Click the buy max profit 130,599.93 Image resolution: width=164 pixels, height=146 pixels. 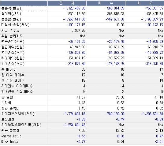[x=116, y=58]
